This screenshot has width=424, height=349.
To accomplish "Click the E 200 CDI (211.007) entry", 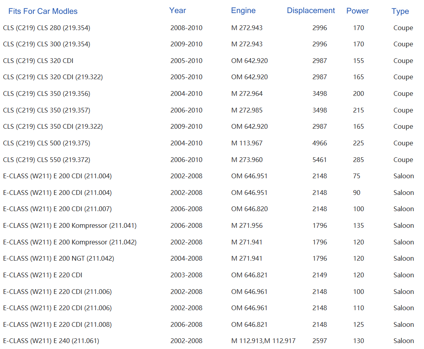I will [57, 209].
